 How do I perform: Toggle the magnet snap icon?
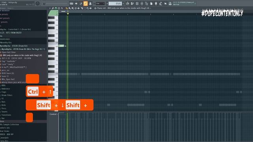pyautogui.click(x=56, y=8)
